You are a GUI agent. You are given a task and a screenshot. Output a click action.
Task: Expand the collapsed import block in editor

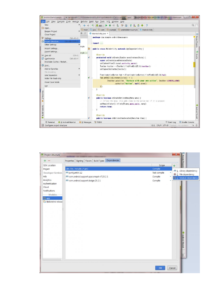92,43
